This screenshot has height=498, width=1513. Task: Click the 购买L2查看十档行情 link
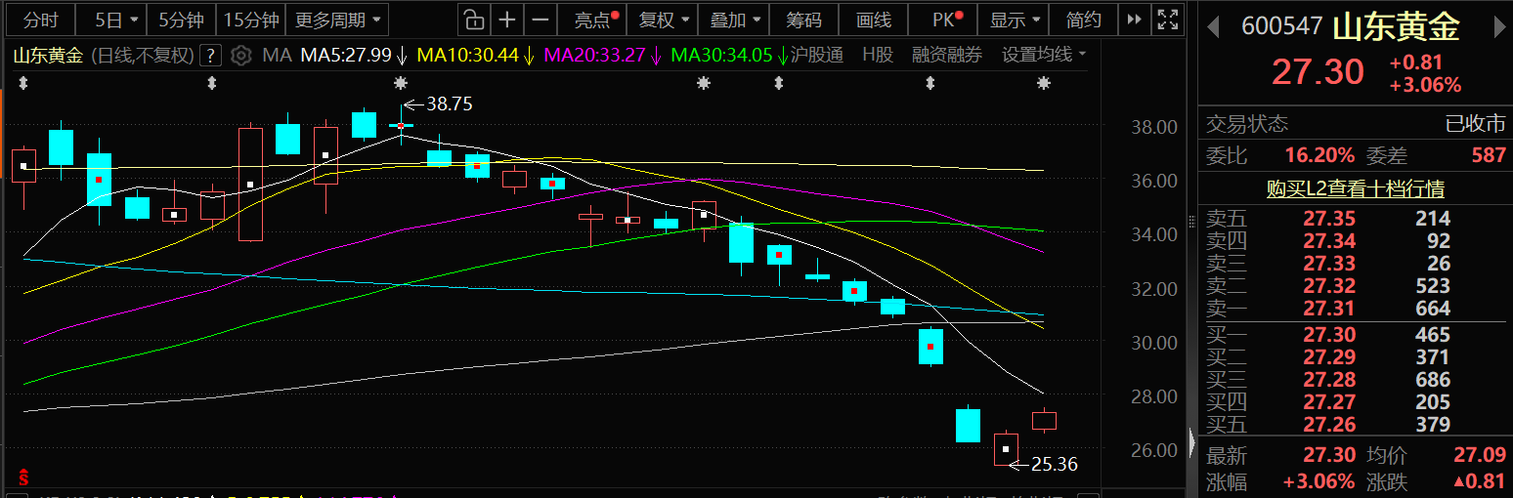pos(1355,188)
